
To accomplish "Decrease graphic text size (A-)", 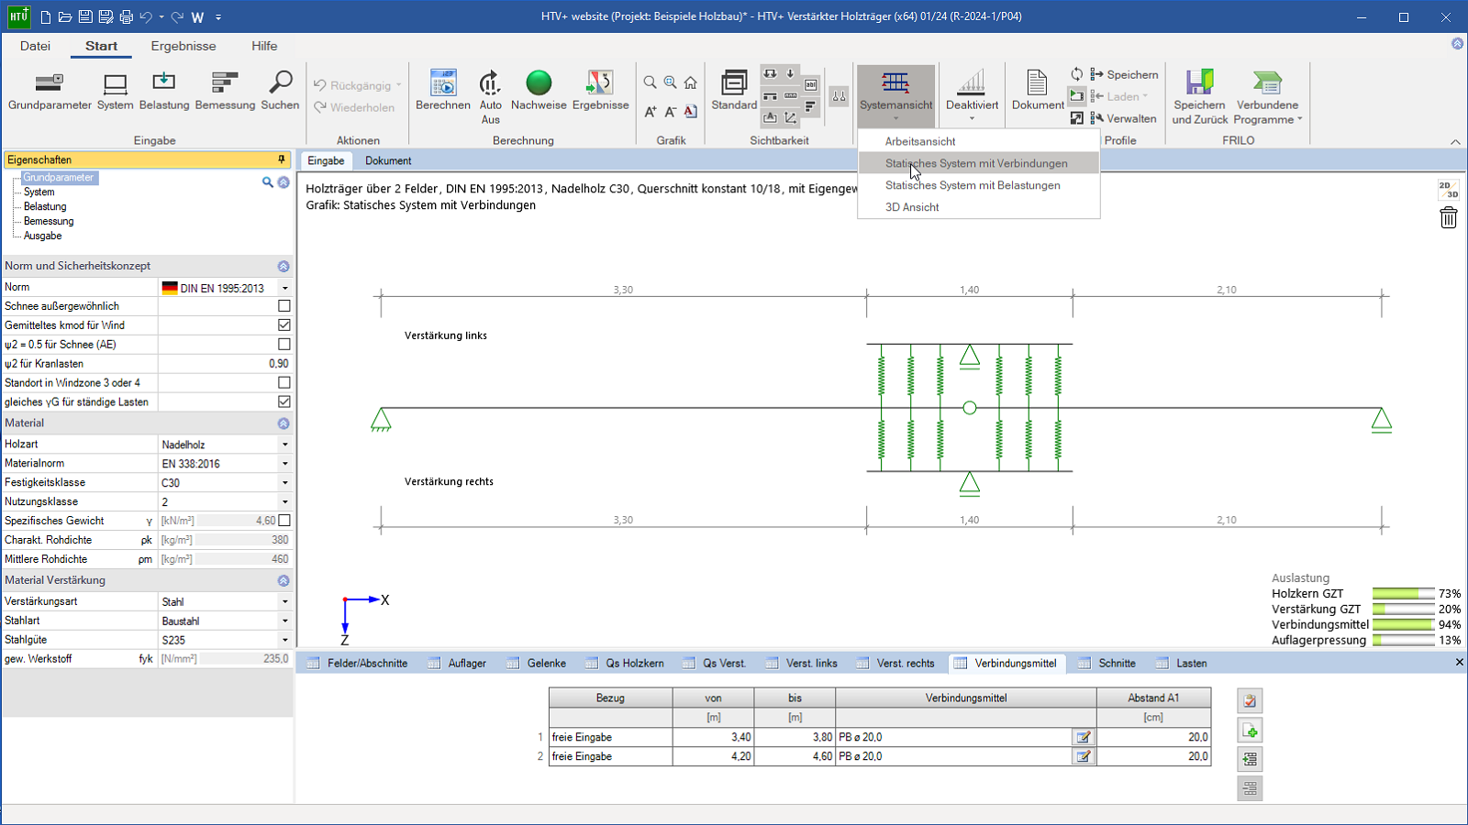I will pyautogui.click(x=670, y=112).
